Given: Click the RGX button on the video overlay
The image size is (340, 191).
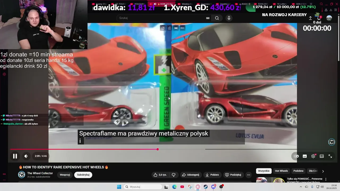Looking at the screenshot, I should tap(182, 28).
